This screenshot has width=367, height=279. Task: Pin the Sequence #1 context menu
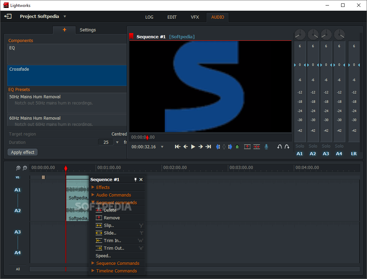coord(135,180)
